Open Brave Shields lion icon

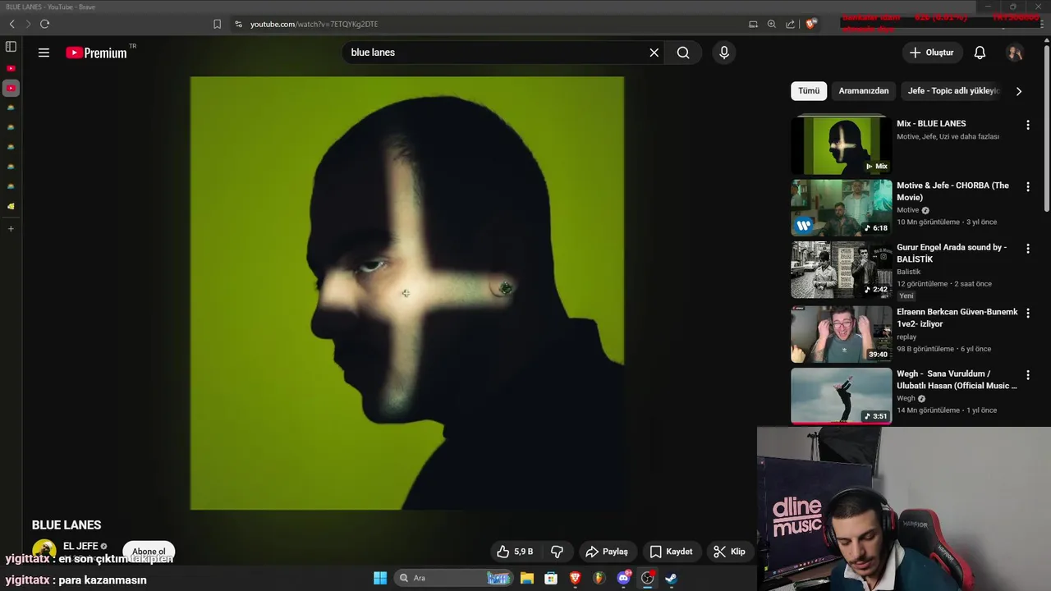pos(811,24)
